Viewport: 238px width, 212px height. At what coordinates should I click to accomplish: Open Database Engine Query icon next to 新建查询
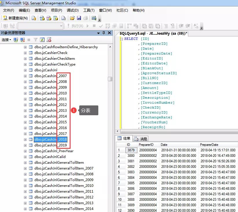click(34, 18)
